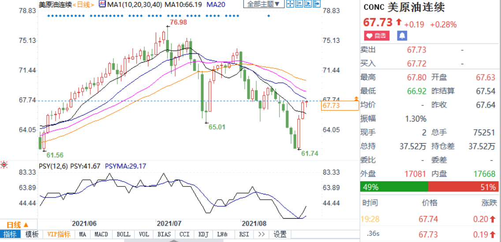Select the BOLL indicator tab

(123, 235)
